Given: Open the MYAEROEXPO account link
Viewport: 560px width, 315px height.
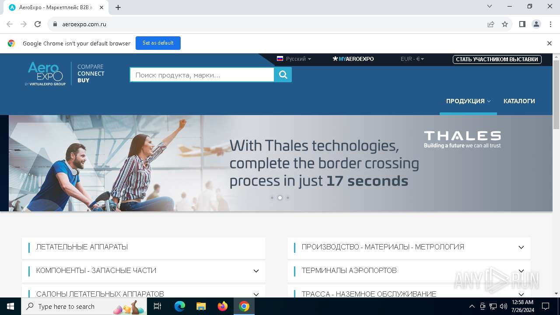Looking at the screenshot, I should click(353, 59).
